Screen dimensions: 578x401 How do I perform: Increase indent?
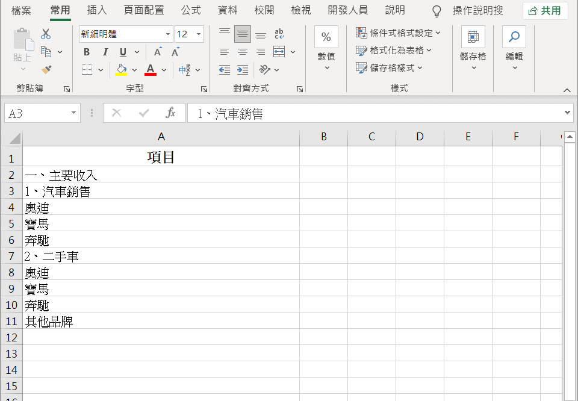click(x=243, y=70)
